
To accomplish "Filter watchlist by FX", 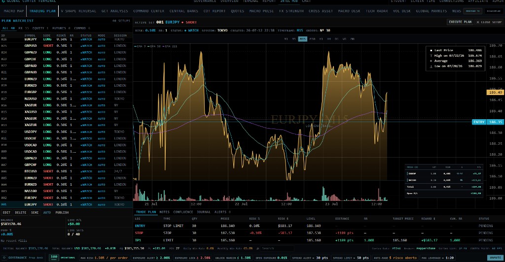I will point(23,28).
